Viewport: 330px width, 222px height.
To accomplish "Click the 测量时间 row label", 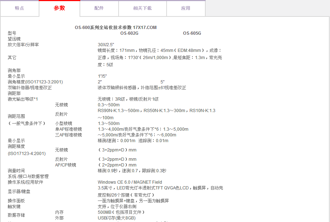I will pyautogui.click(x=16, y=171).
